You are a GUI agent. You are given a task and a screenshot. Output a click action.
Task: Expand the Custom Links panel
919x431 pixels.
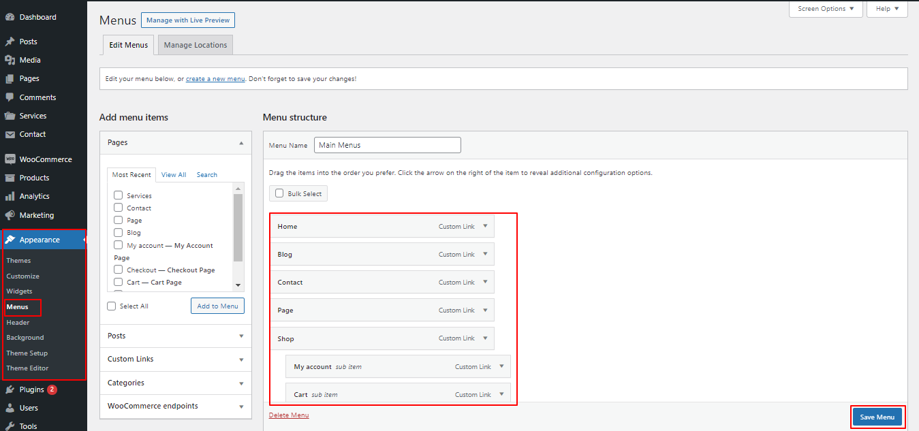click(241, 360)
